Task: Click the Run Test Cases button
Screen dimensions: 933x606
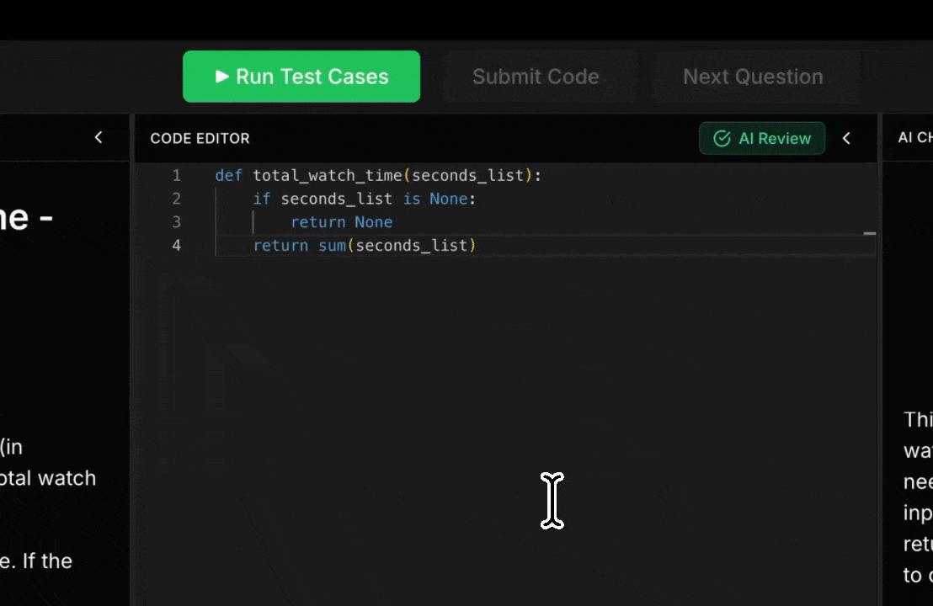Action: (x=301, y=77)
